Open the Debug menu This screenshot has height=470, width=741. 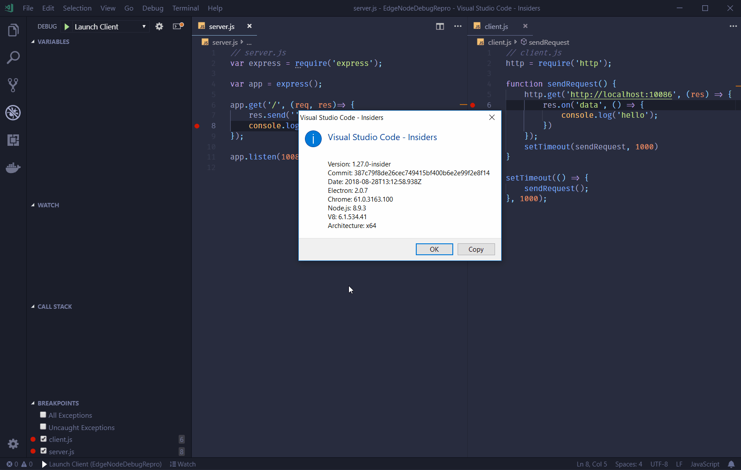(152, 8)
